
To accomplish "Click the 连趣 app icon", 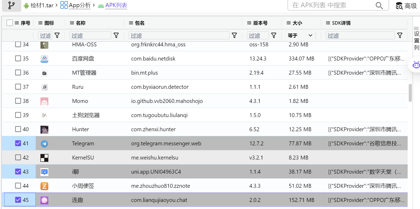I will point(44,200).
